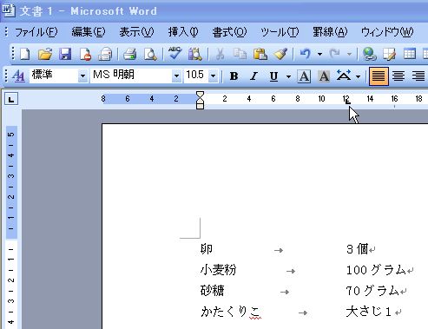This screenshot has height=329, width=428.
Task: Run spelling and grammar ABC check
Action: 175,54
